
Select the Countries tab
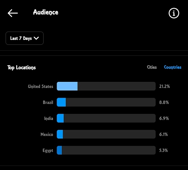(x=172, y=67)
